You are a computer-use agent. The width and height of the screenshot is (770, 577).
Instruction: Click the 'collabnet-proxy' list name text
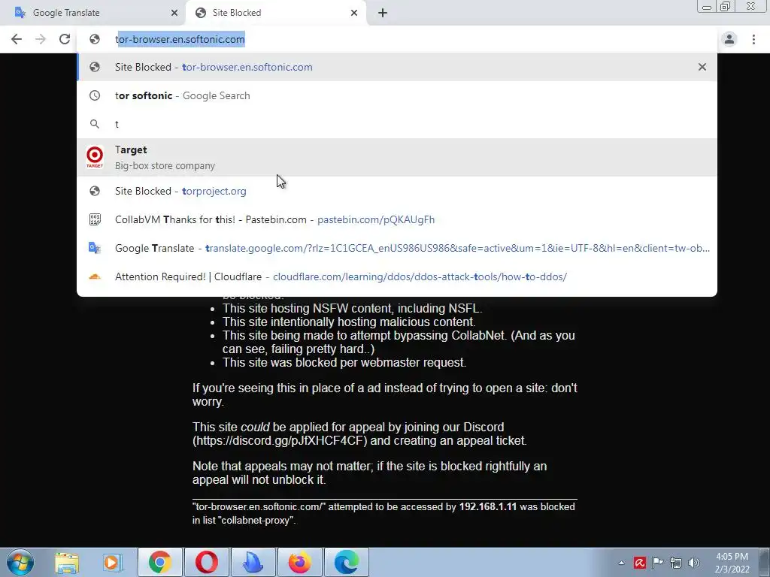(x=257, y=521)
